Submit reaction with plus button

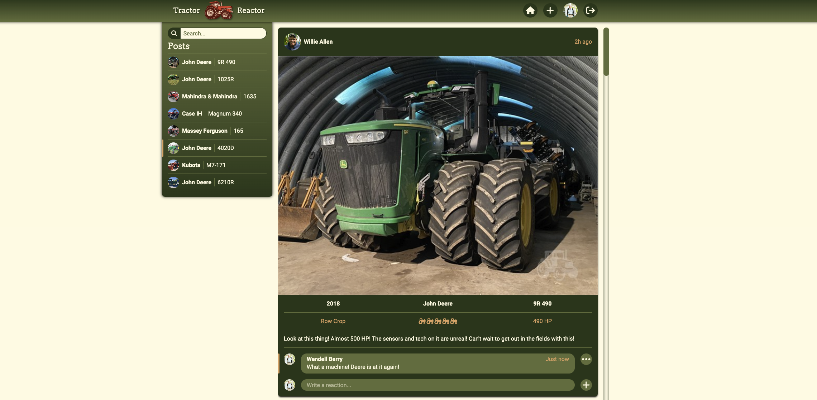coord(586,385)
